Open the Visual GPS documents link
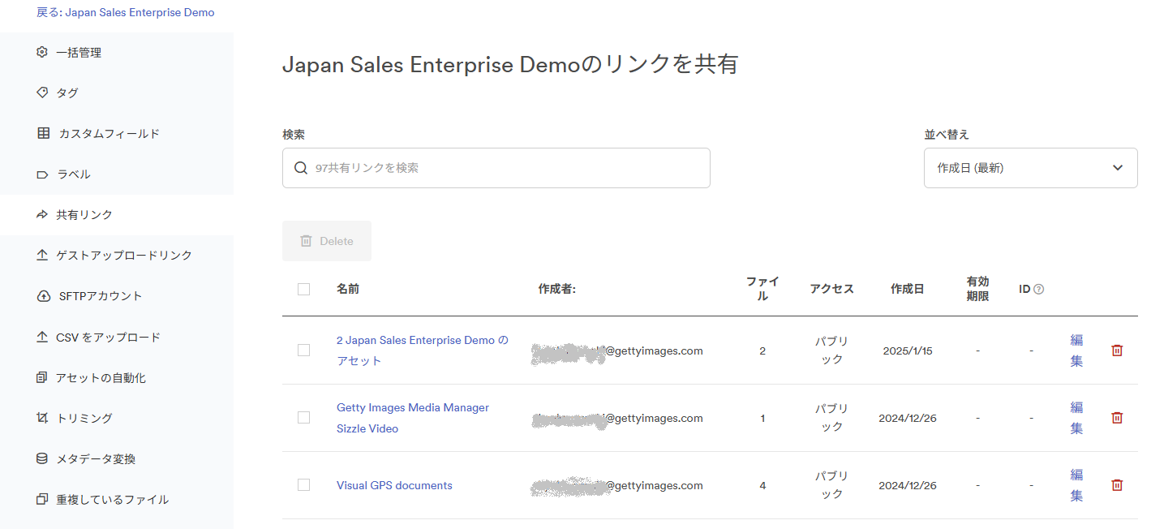1164x529 pixels. click(x=394, y=485)
